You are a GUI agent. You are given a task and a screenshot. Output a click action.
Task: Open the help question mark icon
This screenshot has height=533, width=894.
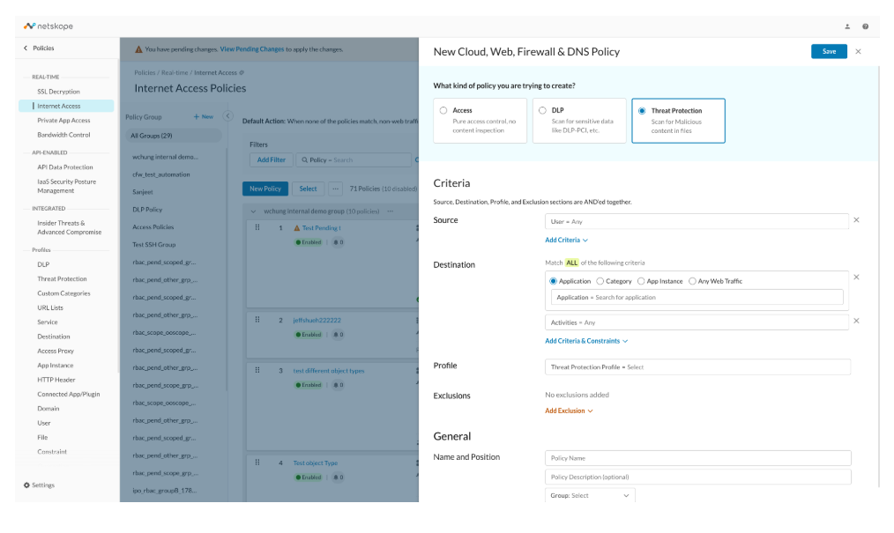(866, 26)
